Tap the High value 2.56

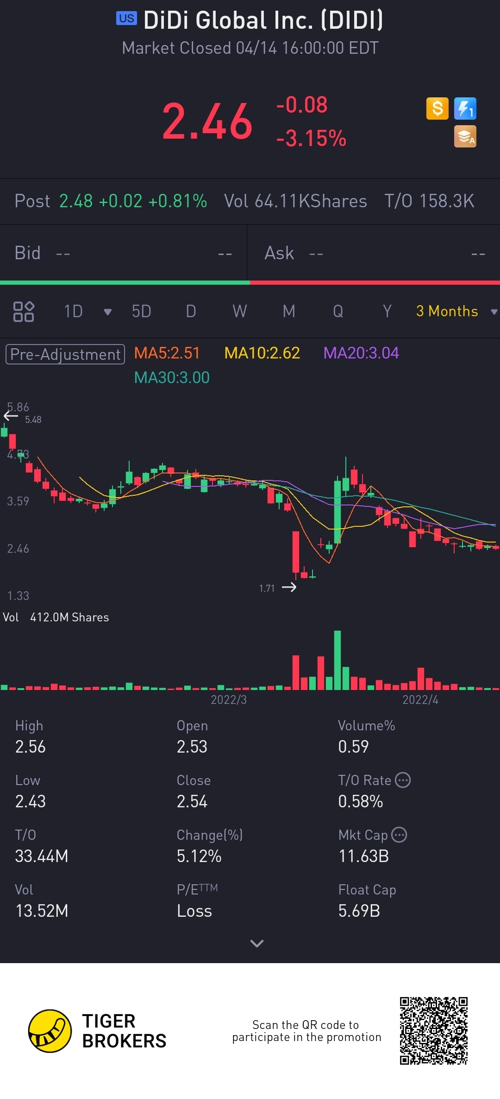[31, 747]
